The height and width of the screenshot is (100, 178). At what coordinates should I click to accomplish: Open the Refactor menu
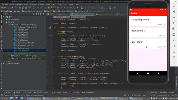click(x=41, y=4)
